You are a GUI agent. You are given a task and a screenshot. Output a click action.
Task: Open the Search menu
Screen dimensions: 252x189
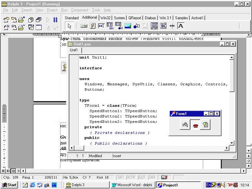(x=27, y=10)
